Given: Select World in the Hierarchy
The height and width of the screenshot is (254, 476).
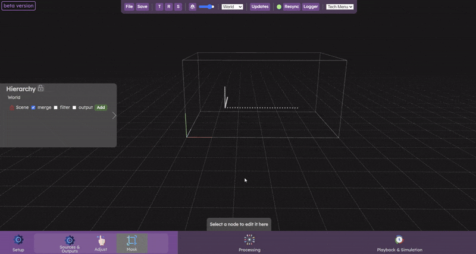Looking at the screenshot, I should tap(14, 97).
